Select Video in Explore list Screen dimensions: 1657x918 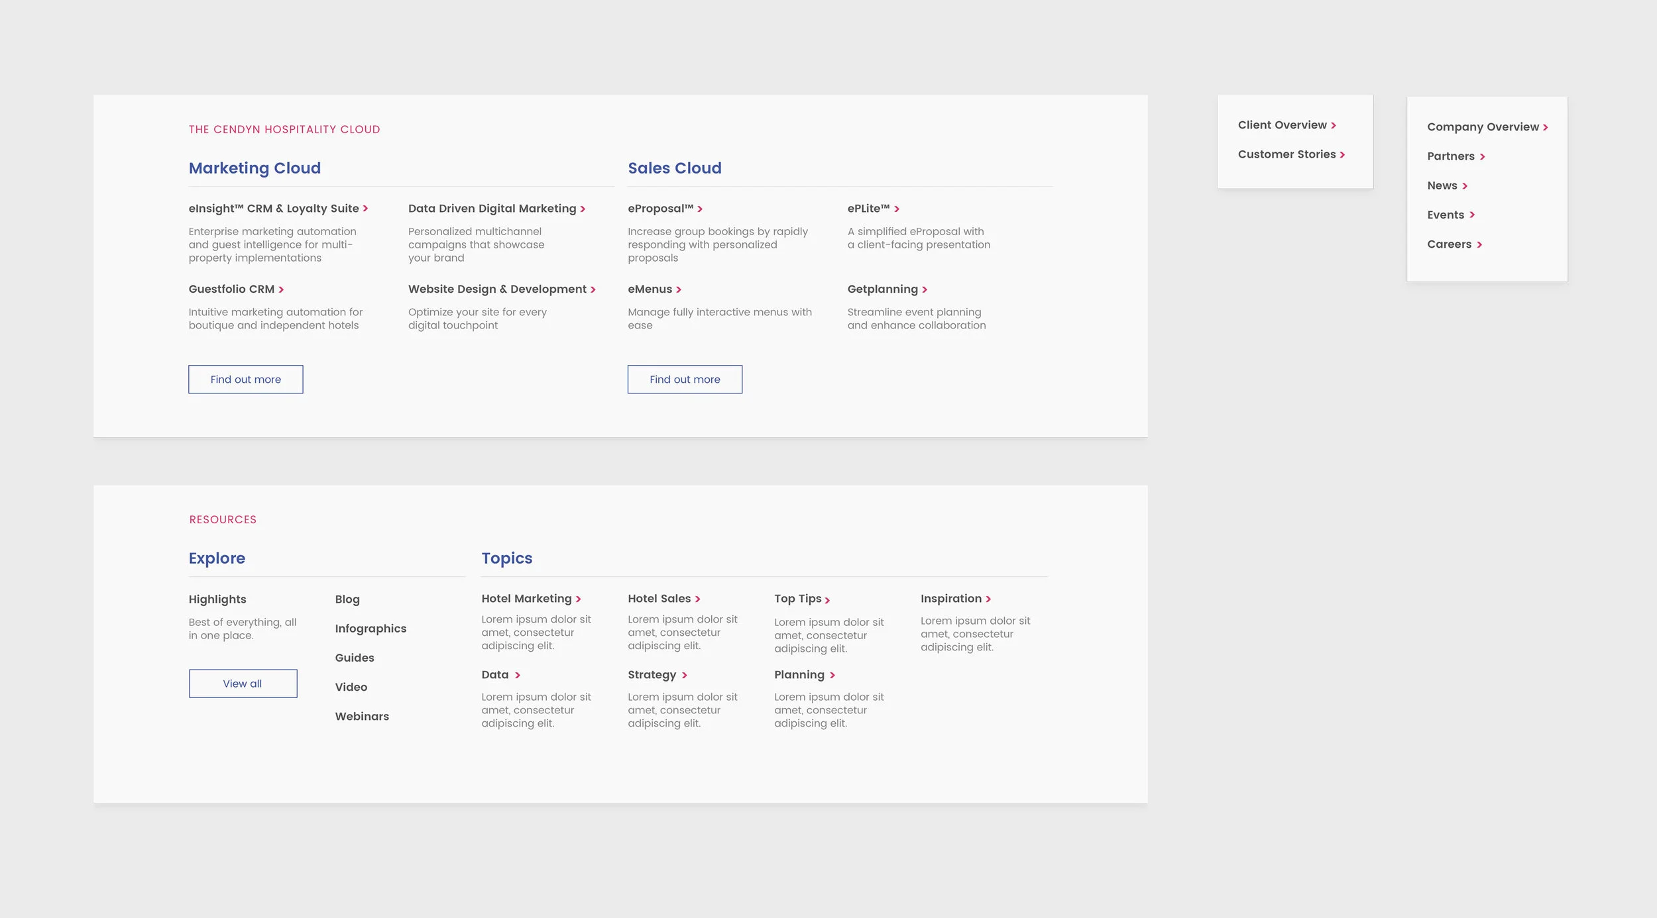(351, 687)
